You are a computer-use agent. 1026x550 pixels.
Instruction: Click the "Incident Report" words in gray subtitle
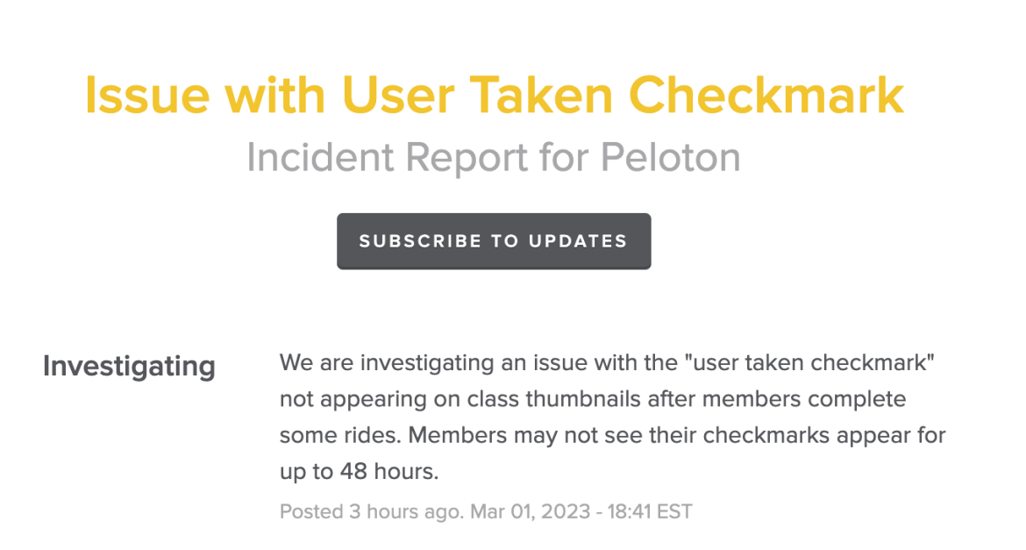click(386, 158)
